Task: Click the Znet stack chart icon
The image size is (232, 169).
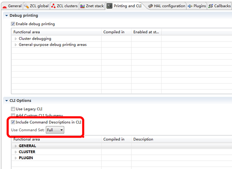Action: [82, 6]
